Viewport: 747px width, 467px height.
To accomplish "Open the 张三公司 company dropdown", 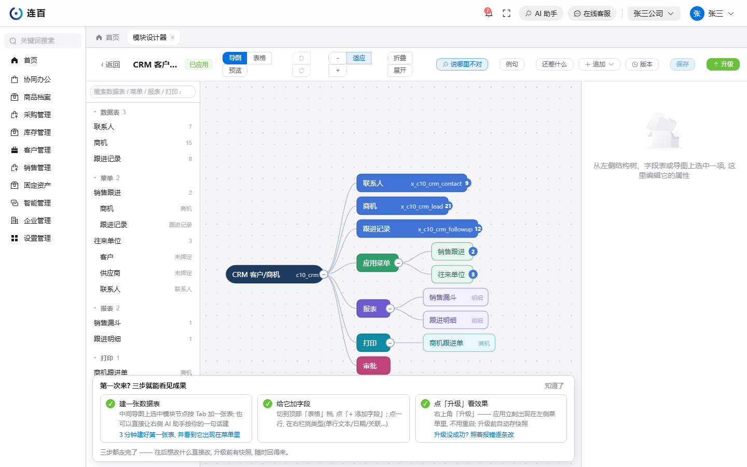I will pos(654,13).
